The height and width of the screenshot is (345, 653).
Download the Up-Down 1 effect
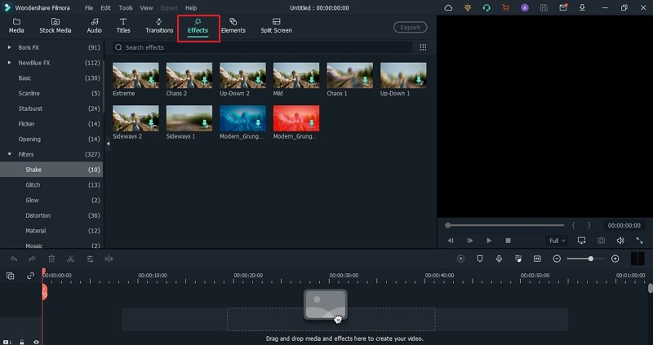(419, 80)
